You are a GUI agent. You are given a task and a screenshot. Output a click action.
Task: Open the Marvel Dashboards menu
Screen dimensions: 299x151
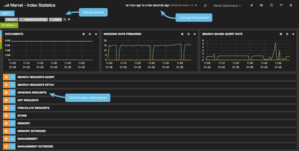point(227,6)
